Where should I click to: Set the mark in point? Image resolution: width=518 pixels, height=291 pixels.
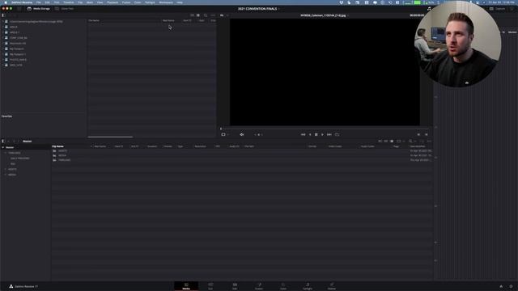(x=418, y=135)
